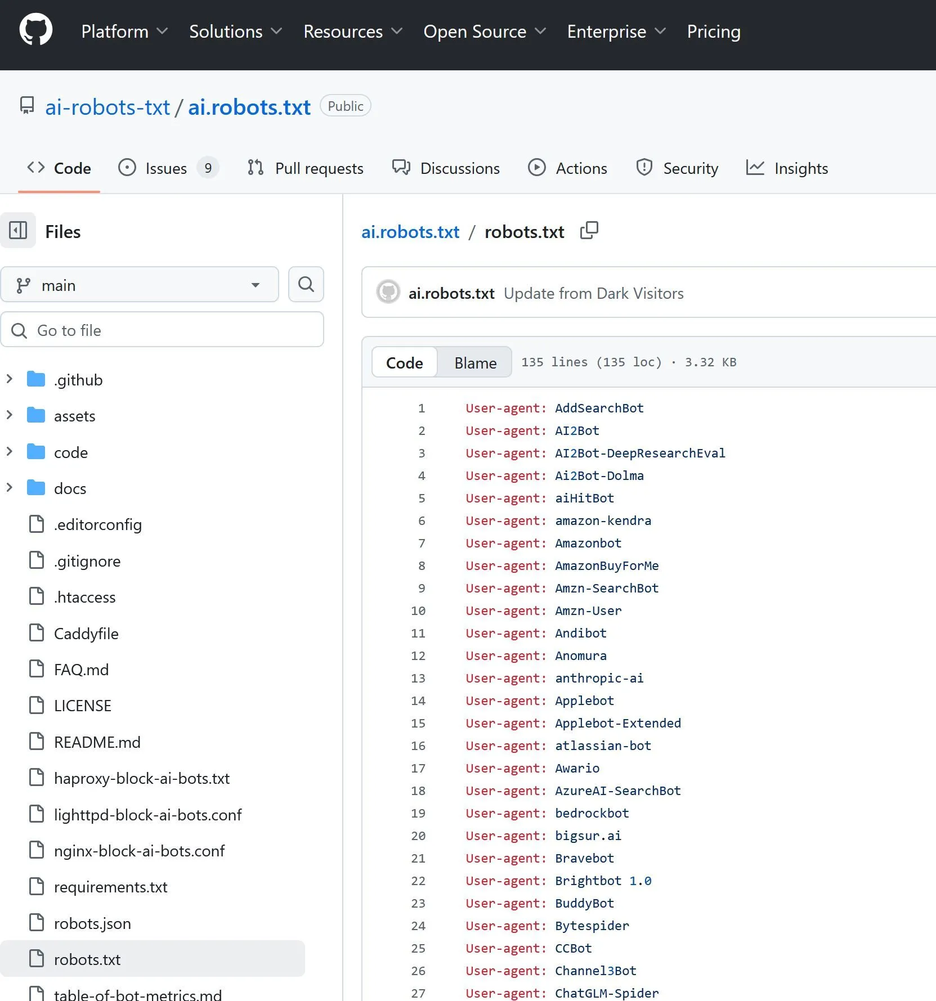
Task: Open the ai-robots-txt owner link
Action: pos(108,106)
